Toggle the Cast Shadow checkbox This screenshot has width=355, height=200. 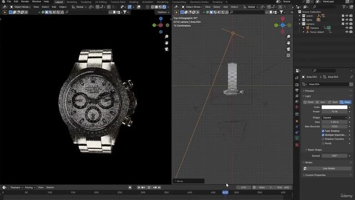coord(323,131)
